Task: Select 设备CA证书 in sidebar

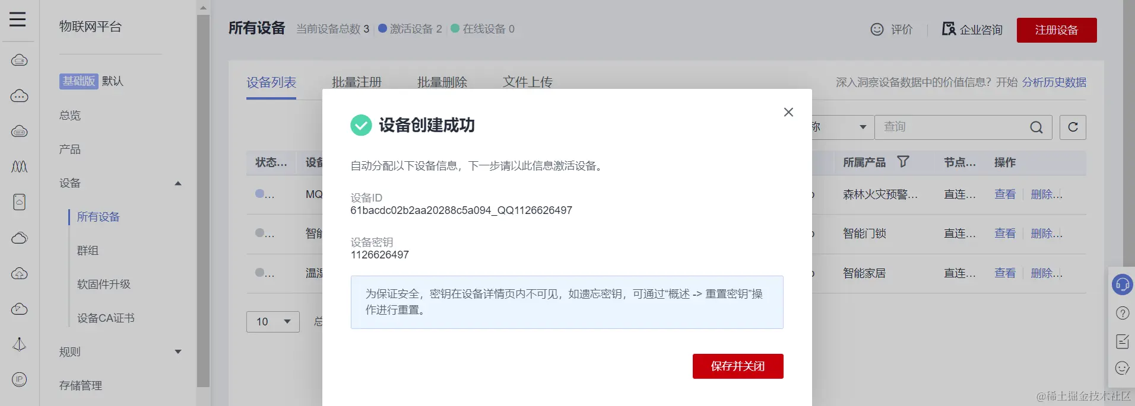Action: (106, 318)
